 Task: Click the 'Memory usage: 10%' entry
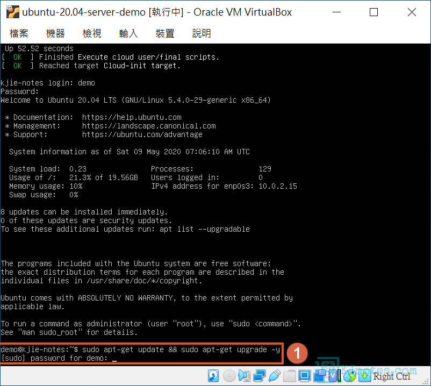pyautogui.click(x=46, y=186)
